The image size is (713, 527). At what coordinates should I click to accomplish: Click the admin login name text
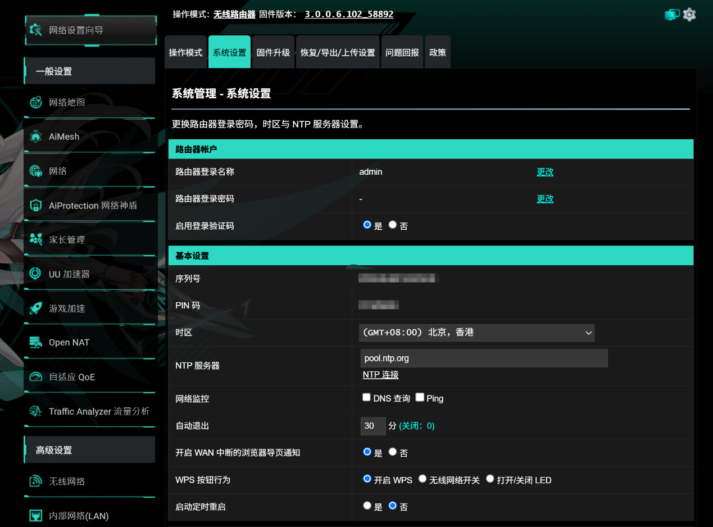[x=371, y=172]
